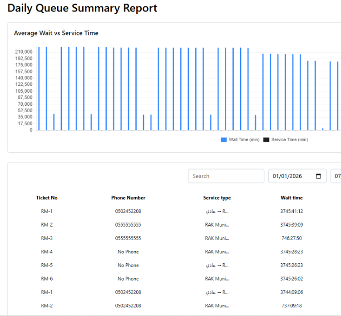The image size is (341, 316).
Task: Select ticket RM-3 cell
Action: (47, 238)
